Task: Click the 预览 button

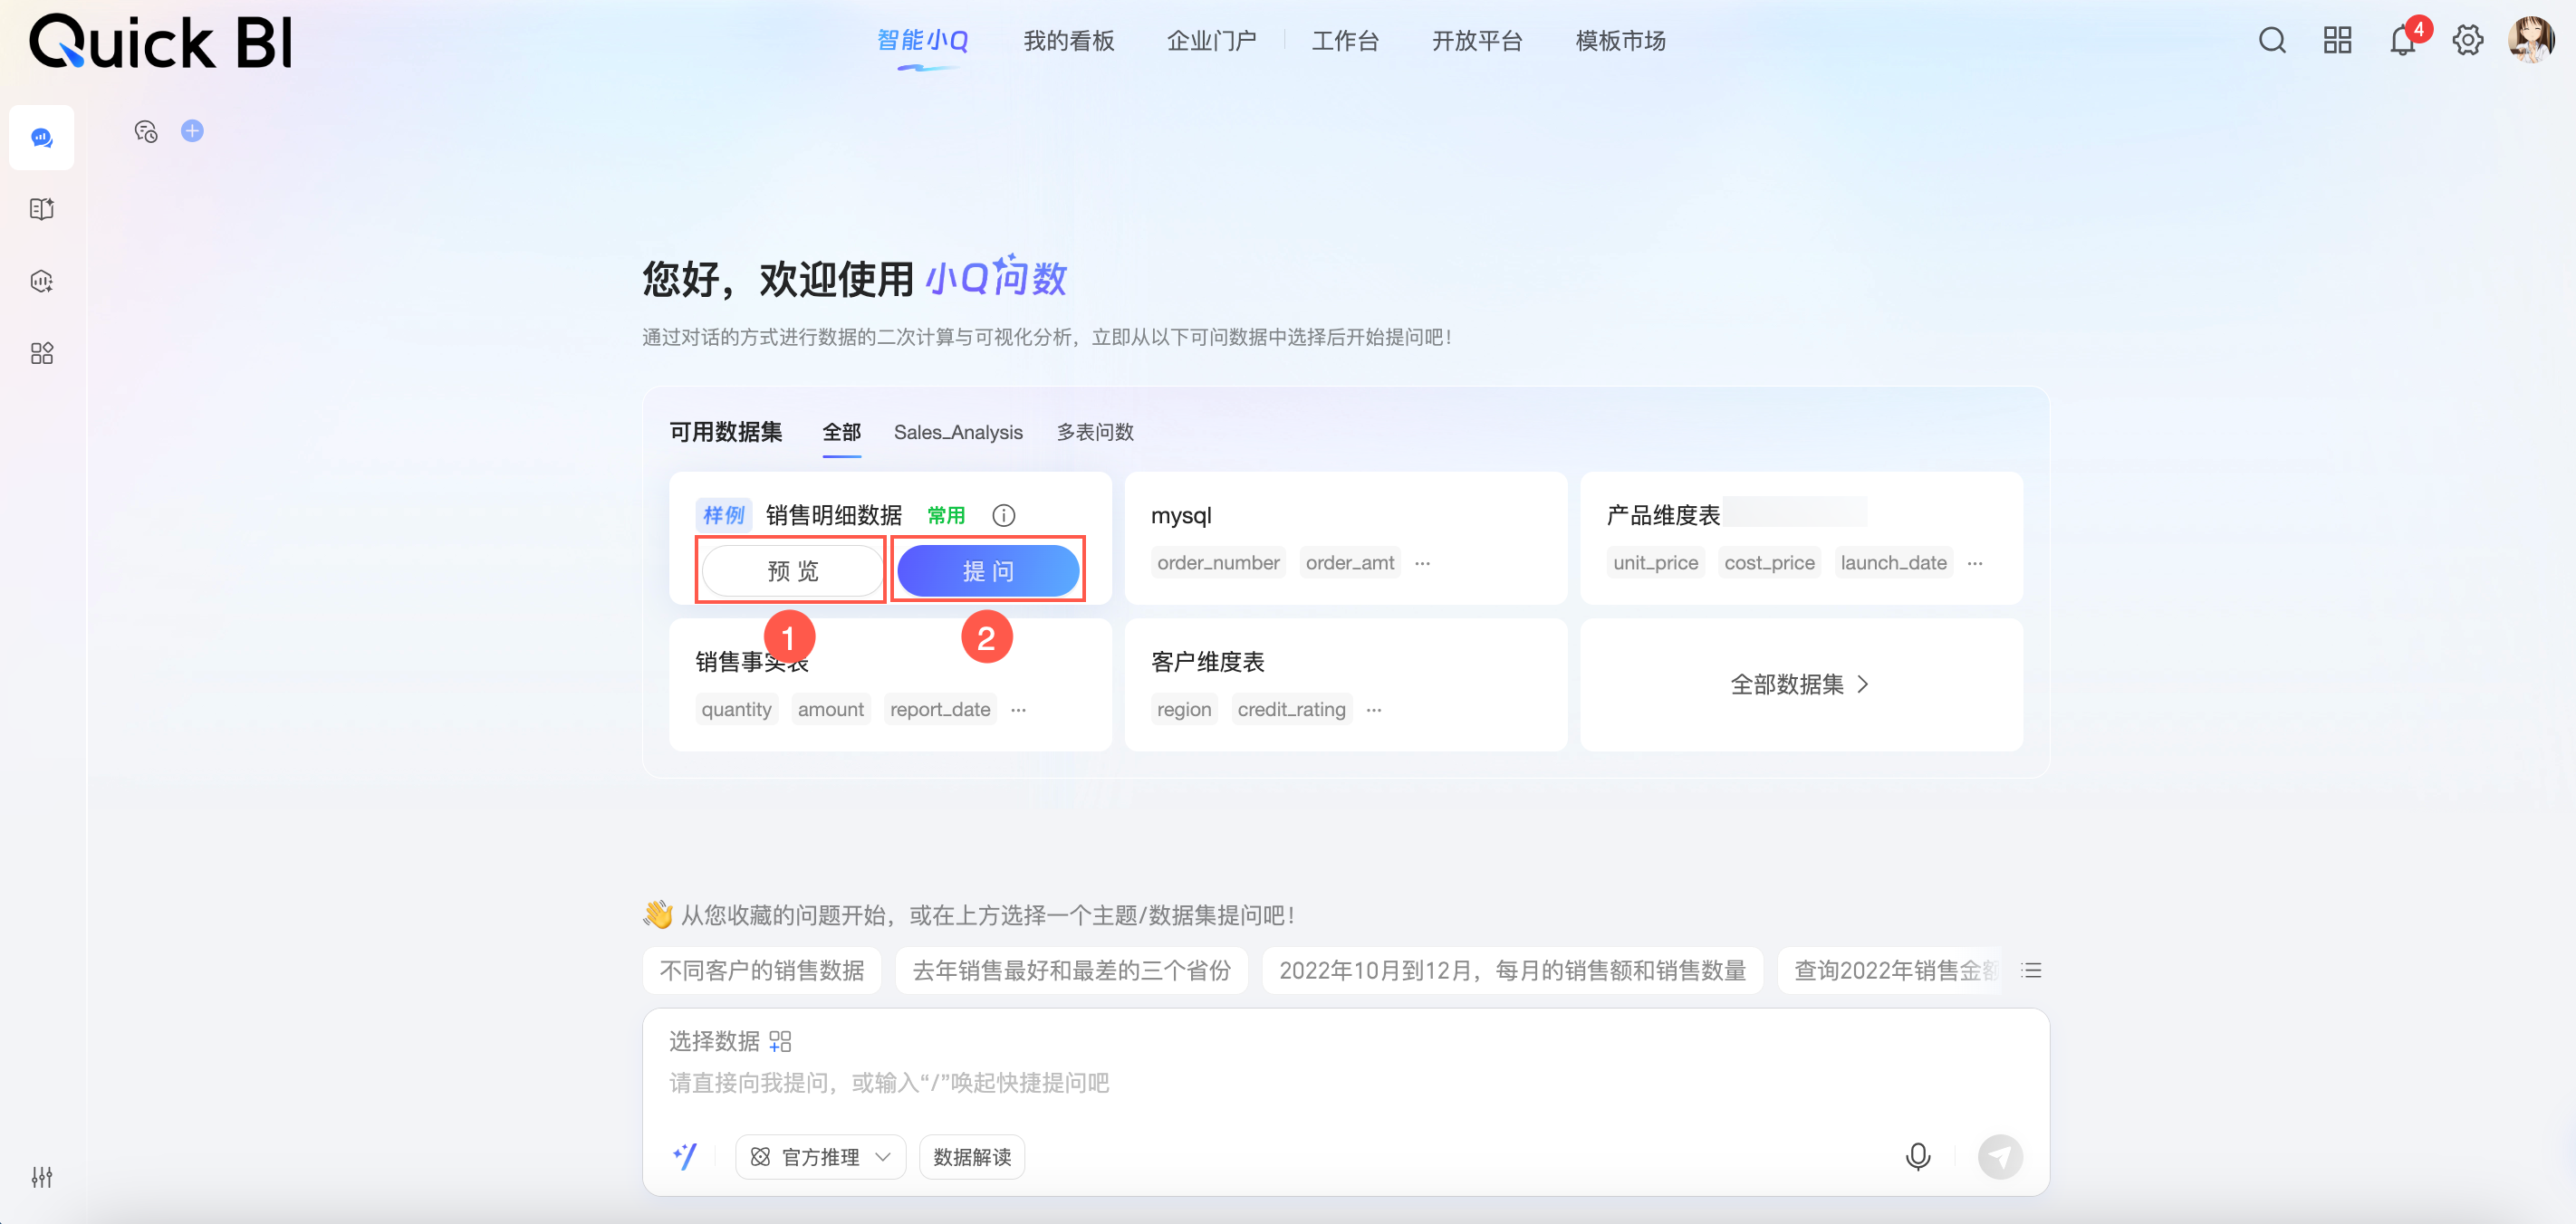Action: [x=792, y=570]
